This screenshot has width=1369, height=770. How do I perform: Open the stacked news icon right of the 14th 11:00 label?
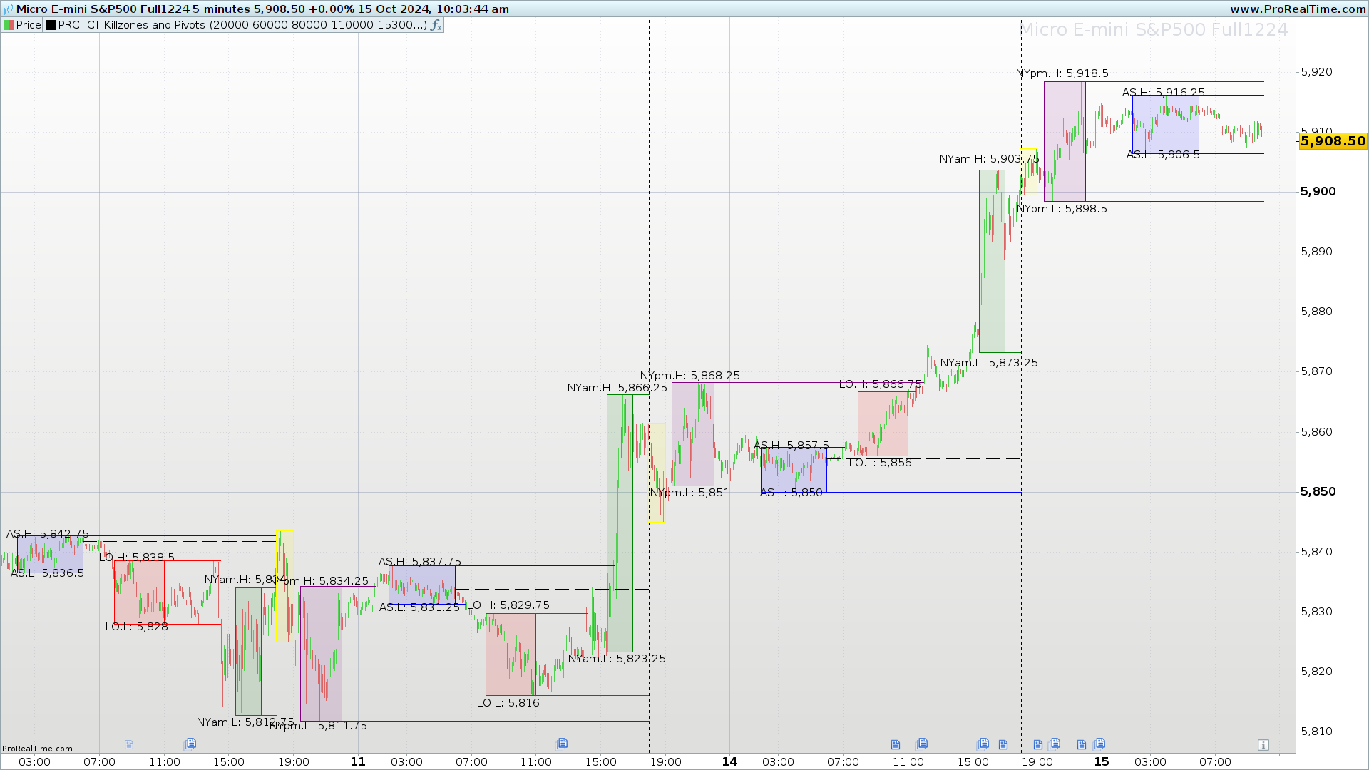[921, 744]
